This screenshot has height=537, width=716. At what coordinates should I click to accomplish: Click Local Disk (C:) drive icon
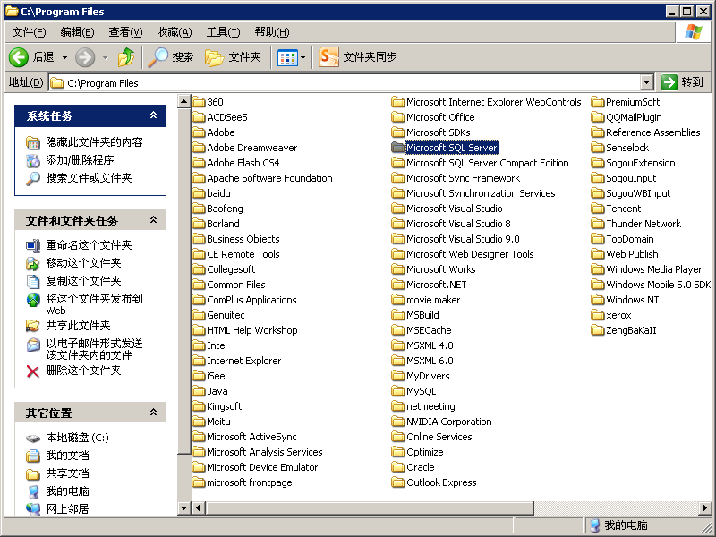pos(32,439)
